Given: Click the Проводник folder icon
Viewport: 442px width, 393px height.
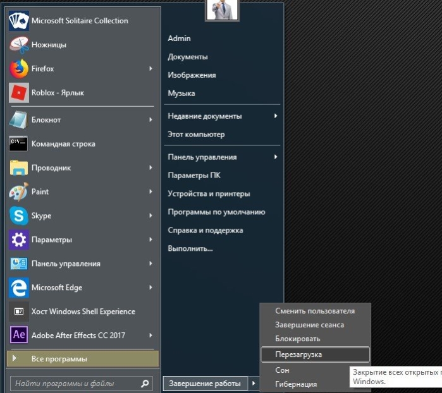Looking at the screenshot, I should pyautogui.click(x=18, y=167).
